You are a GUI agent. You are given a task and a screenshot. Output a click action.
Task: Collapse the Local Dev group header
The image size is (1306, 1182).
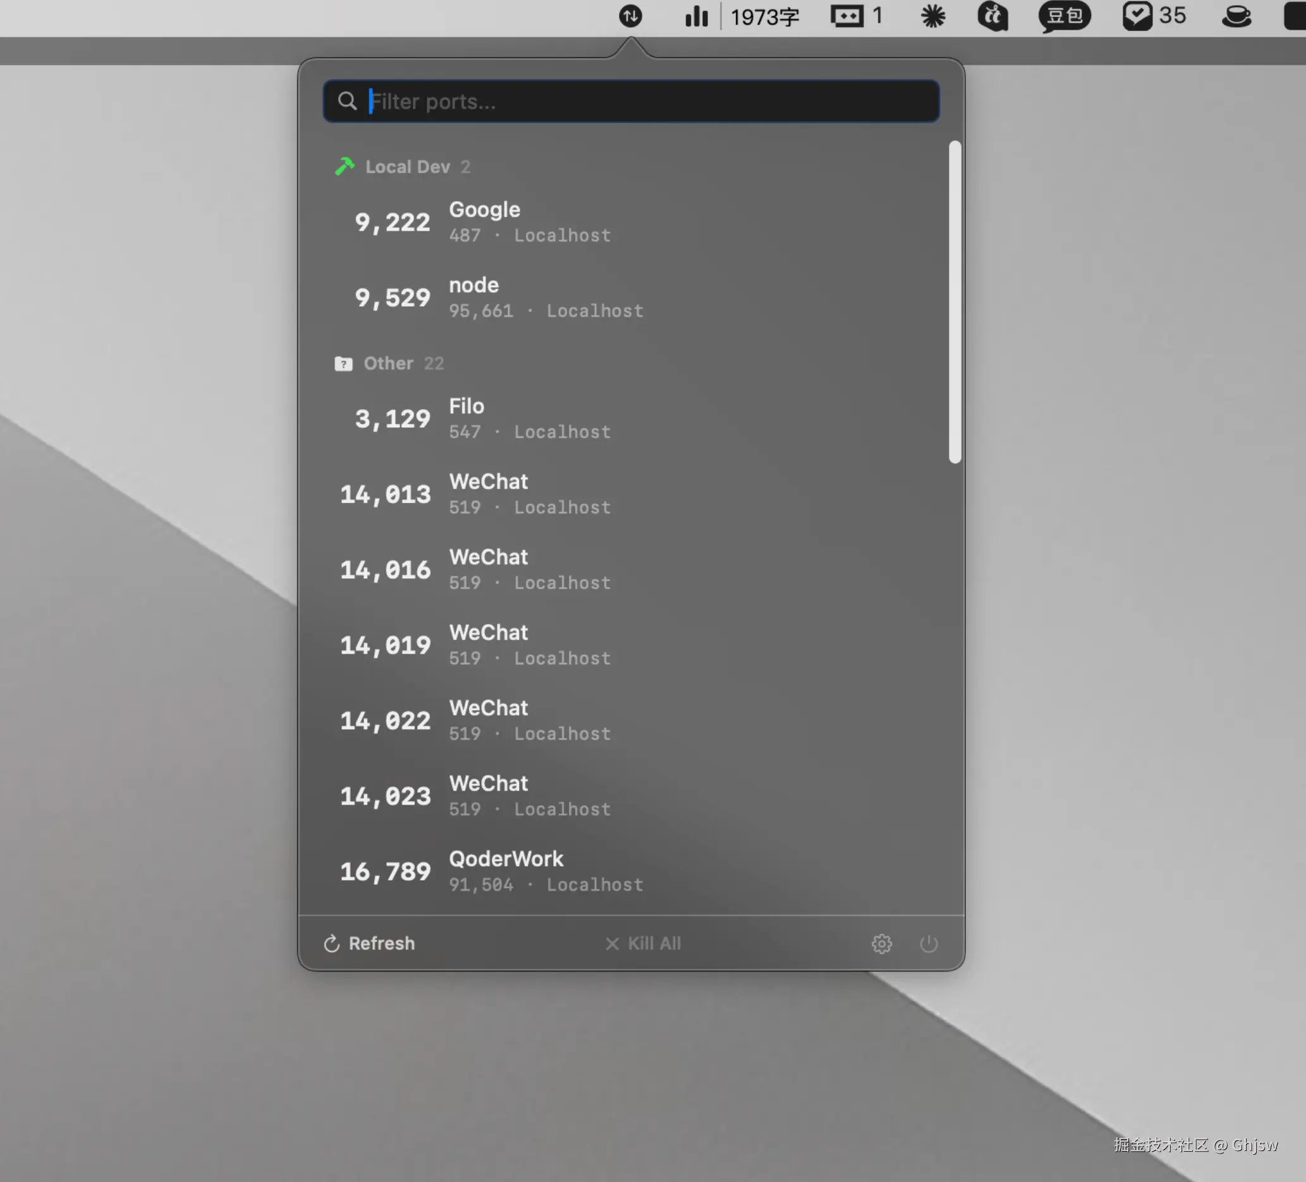[402, 166]
